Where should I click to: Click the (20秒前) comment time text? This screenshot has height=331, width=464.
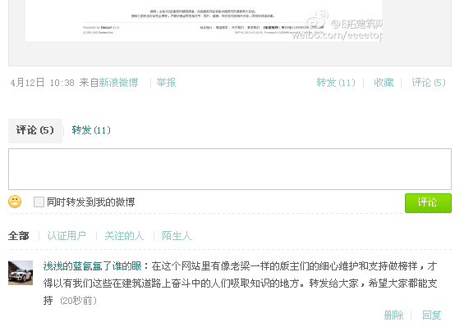pyautogui.click(x=78, y=301)
